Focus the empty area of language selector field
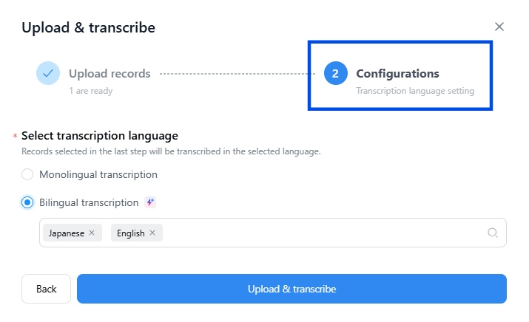This screenshot has width=529, height=322. point(324,233)
